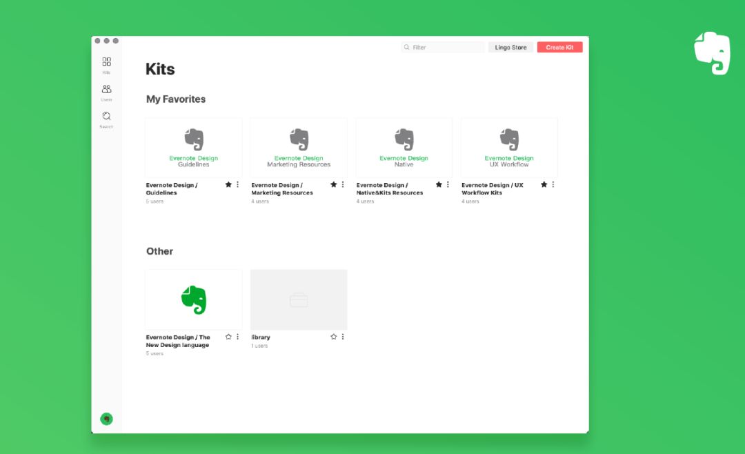Click into the Filter input field
This screenshot has height=454, width=745.
click(x=443, y=47)
